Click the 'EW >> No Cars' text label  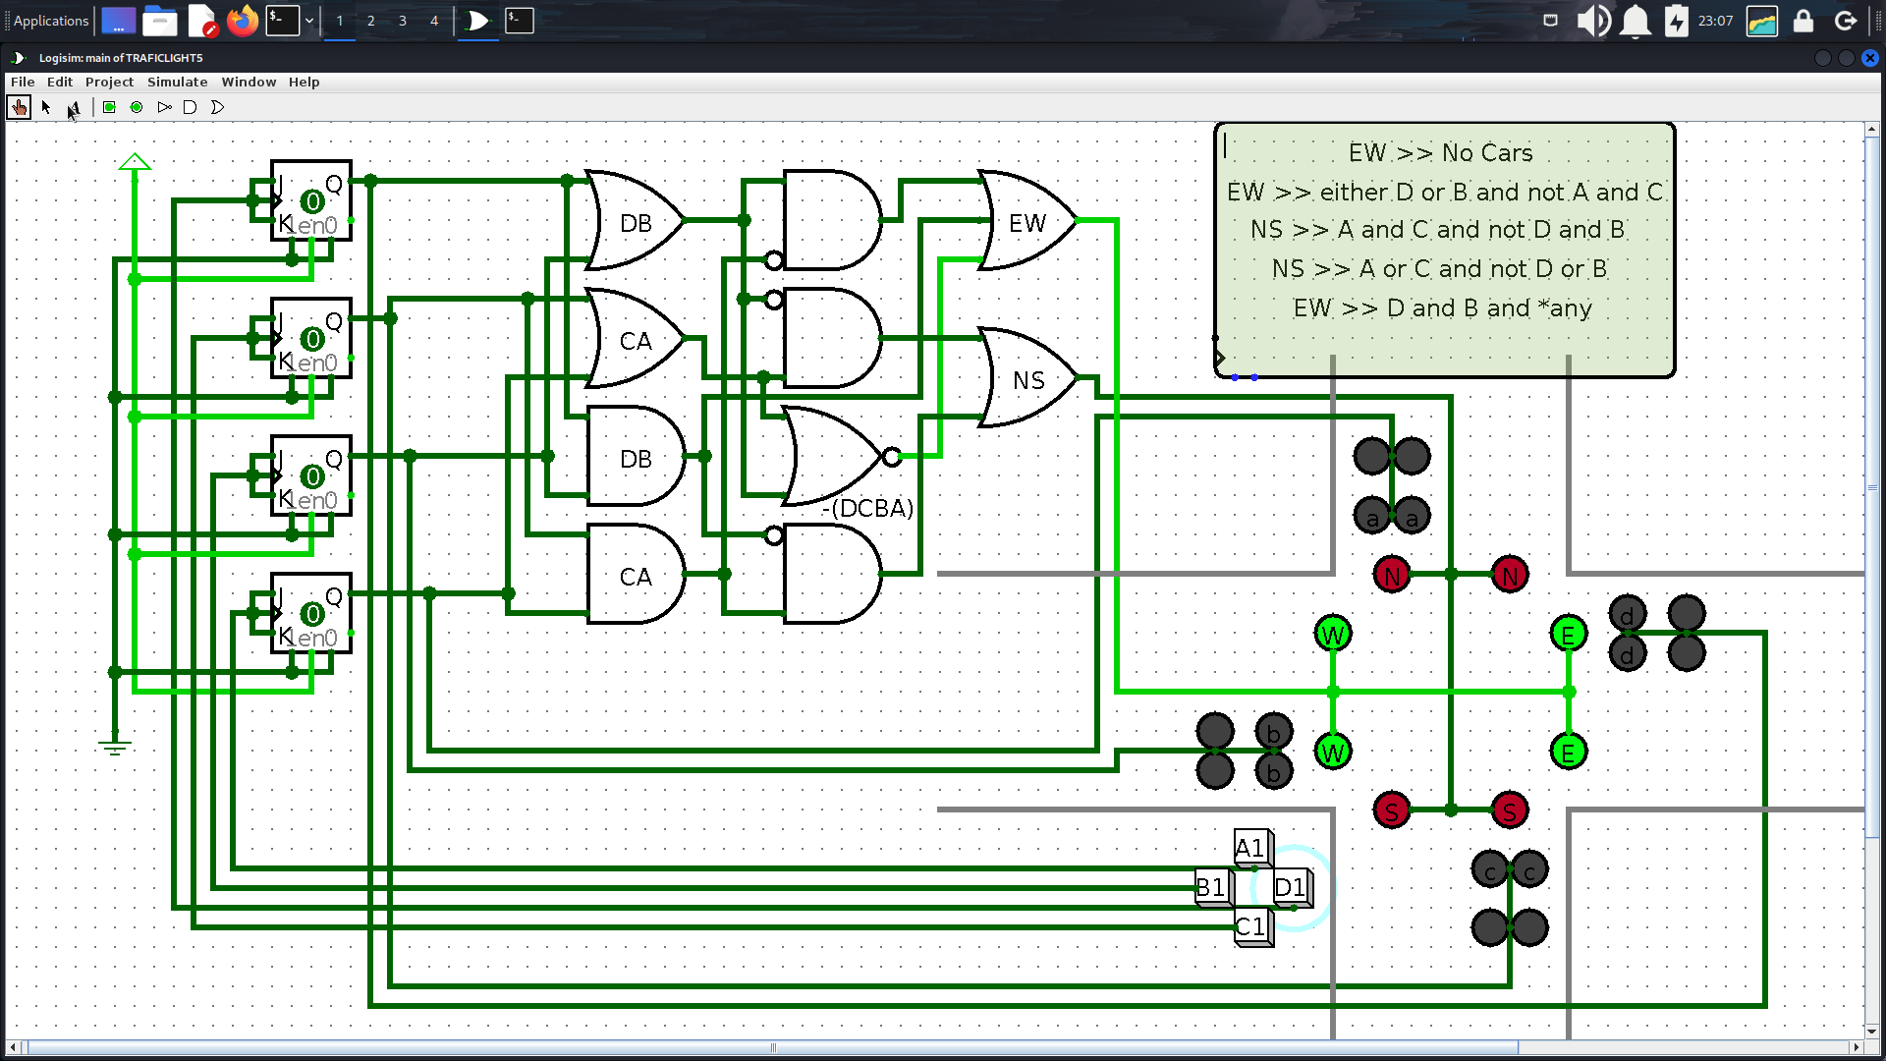point(1440,153)
